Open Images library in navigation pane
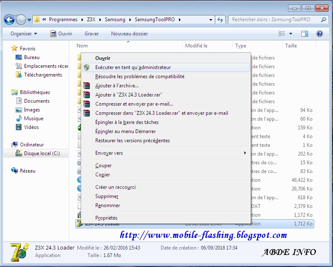Screen dimensions: 333x267 click(28, 110)
